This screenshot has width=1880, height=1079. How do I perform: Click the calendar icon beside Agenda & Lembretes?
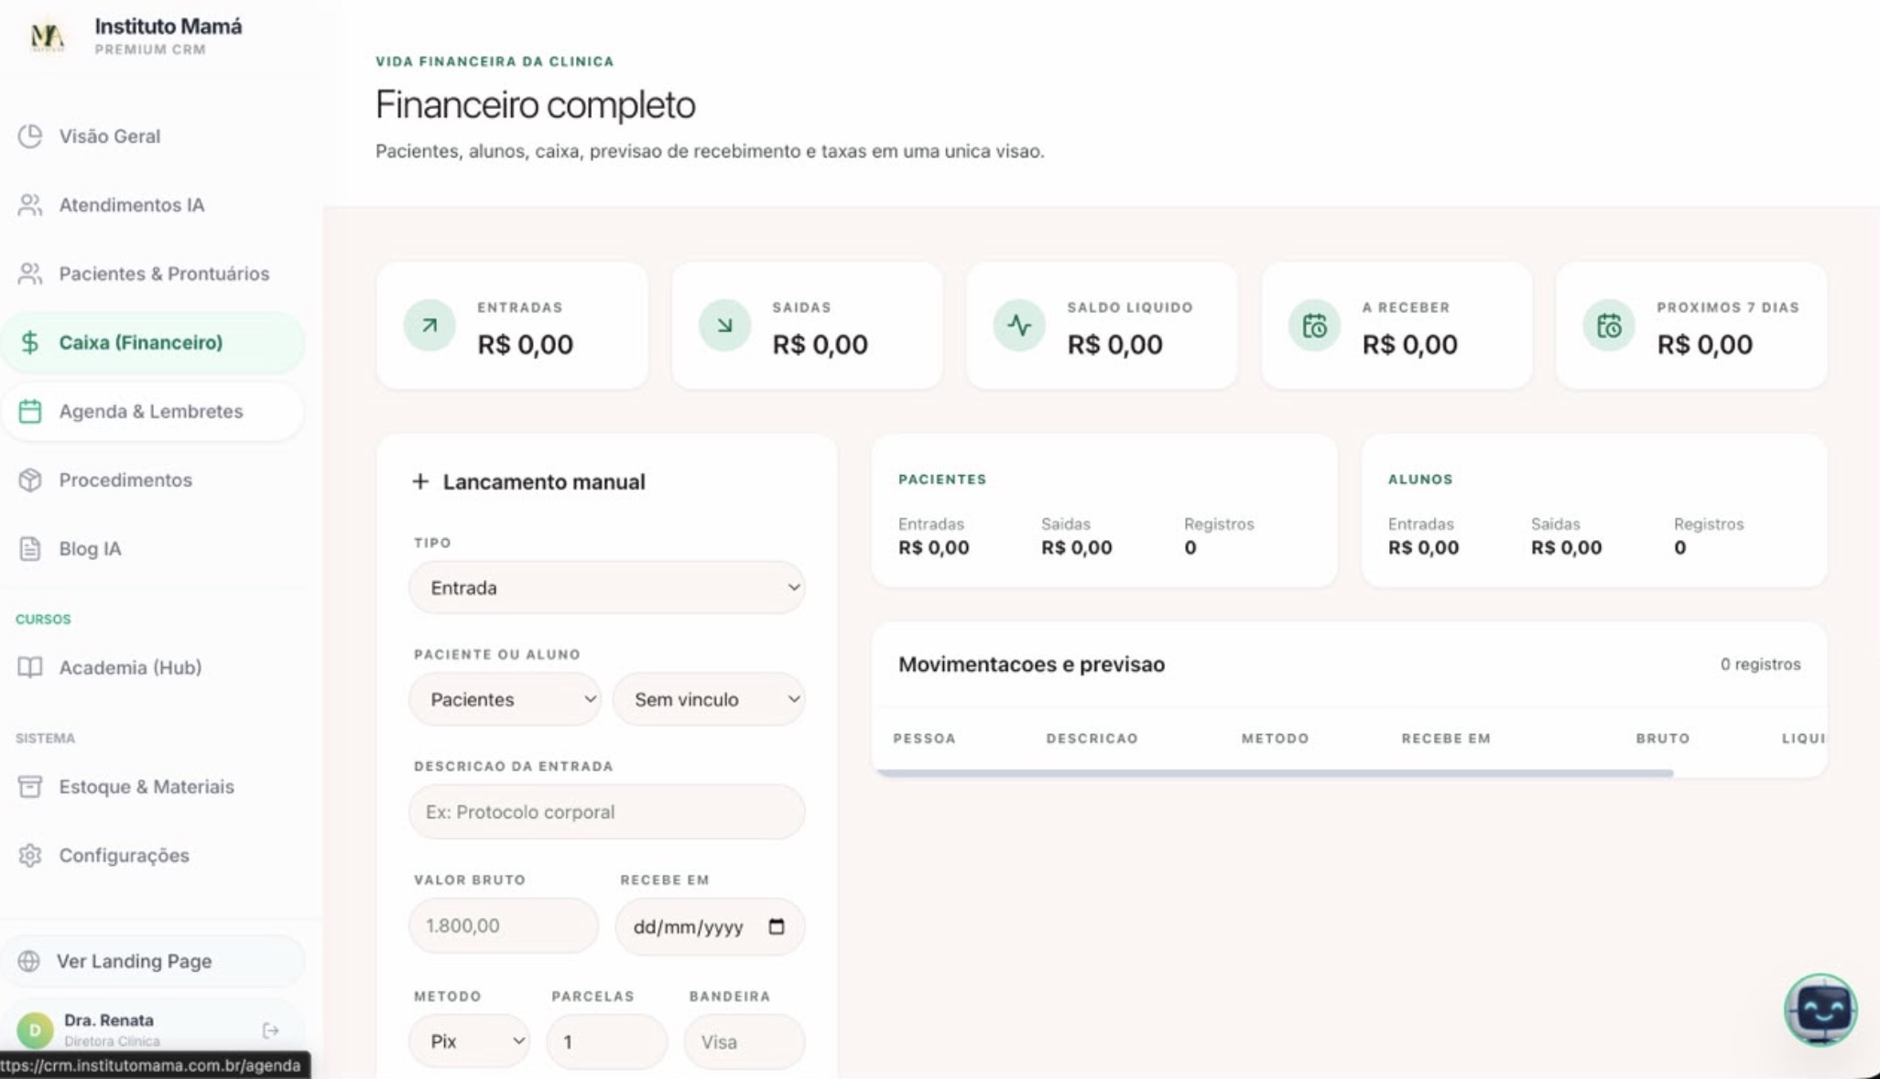[30, 411]
